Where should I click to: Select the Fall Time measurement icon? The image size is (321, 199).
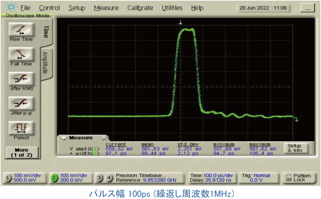pos(21,54)
